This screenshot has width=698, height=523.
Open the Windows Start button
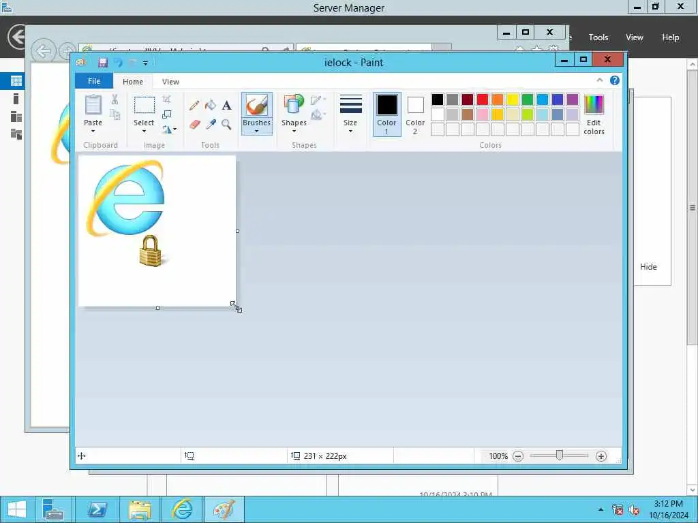point(17,509)
